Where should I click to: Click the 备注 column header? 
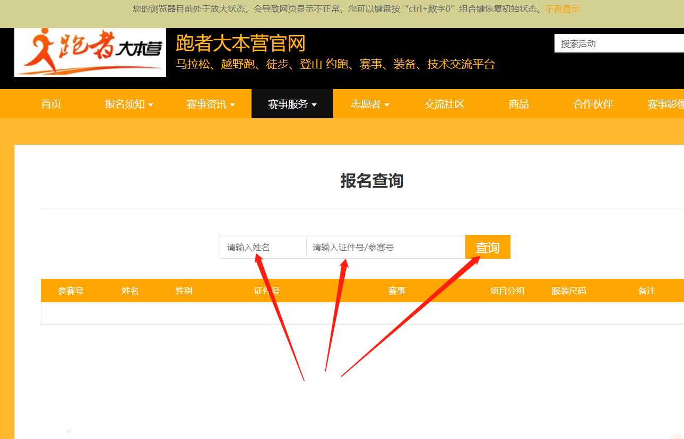pos(647,291)
